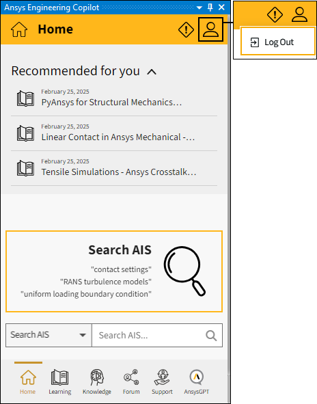Viewport: 317px width, 404px height.
Task: Go to the Support section
Action: [162, 382]
